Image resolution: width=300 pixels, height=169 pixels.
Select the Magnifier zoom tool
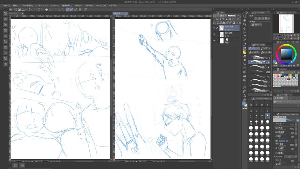(x=244, y=17)
